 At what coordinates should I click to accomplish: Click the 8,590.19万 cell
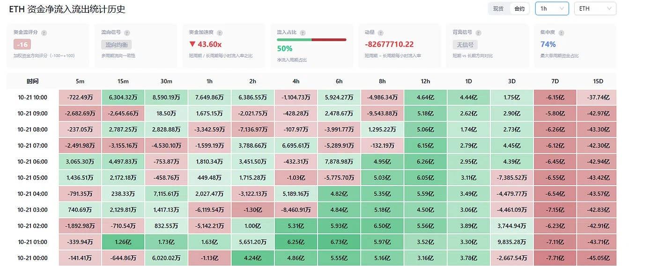point(166,97)
